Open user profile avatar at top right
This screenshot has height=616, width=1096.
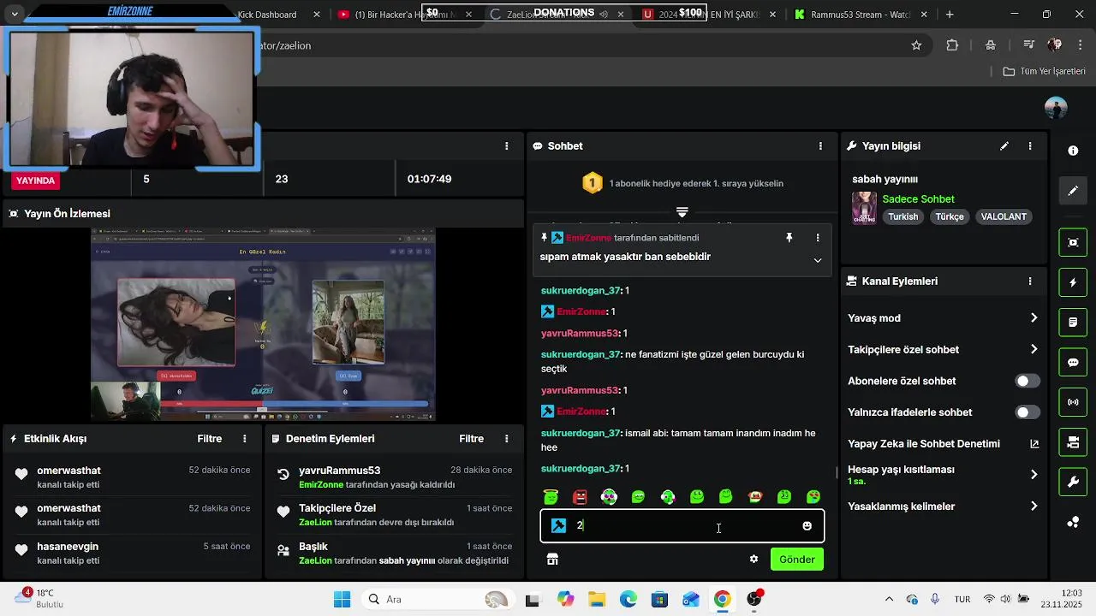(1056, 108)
